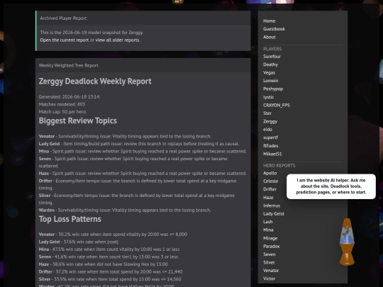Click Lady Geist 37.6% win rate loss pattern
Viewport: 383px width, 287px height.
tap(79, 242)
